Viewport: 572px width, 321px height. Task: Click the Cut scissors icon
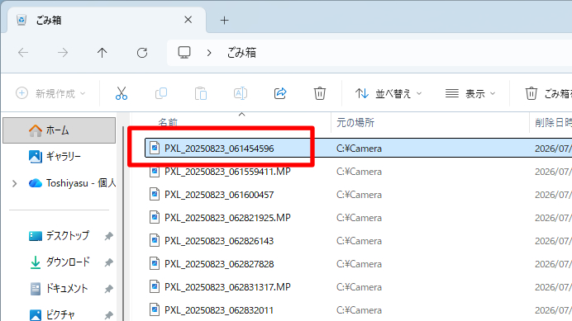point(122,93)
